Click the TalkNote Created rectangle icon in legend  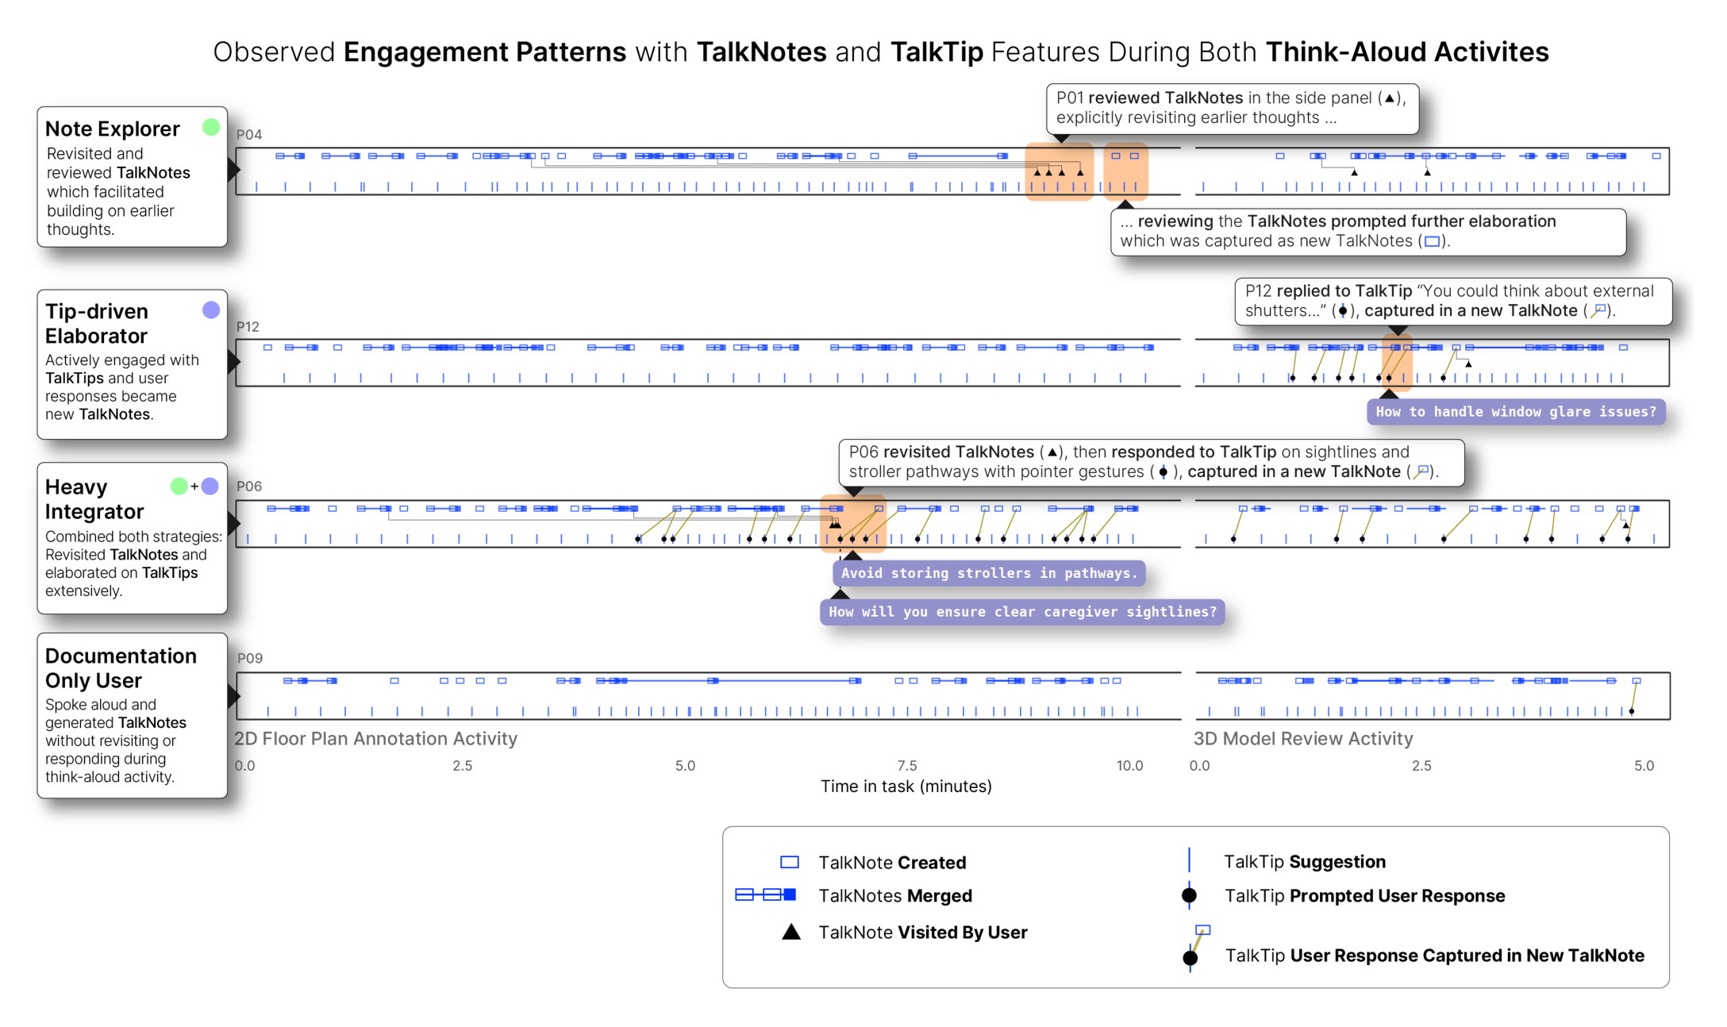tap(789, 862)
